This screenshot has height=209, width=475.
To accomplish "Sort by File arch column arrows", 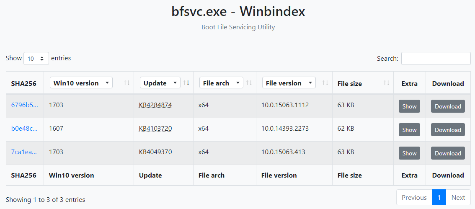I will pyautogui.click(x=249, y=83).
